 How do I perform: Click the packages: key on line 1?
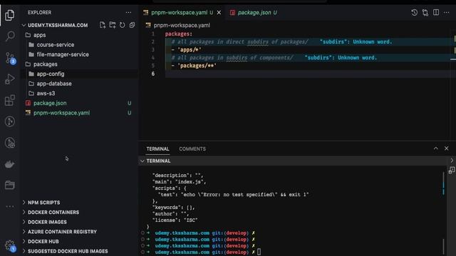(x=179, y=34)
